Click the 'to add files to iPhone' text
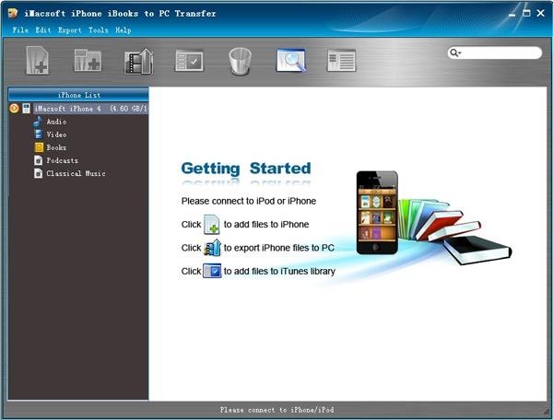The image size is (553, 420). [266, 225]
